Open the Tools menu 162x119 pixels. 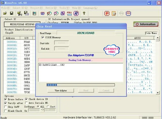point(64,8)
